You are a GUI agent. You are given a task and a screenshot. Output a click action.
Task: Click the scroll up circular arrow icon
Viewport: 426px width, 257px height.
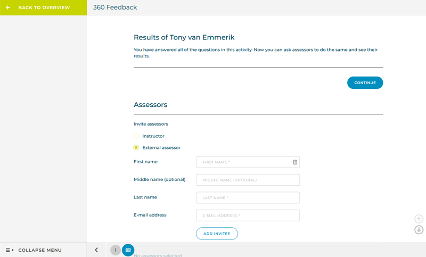click(419, 219)
